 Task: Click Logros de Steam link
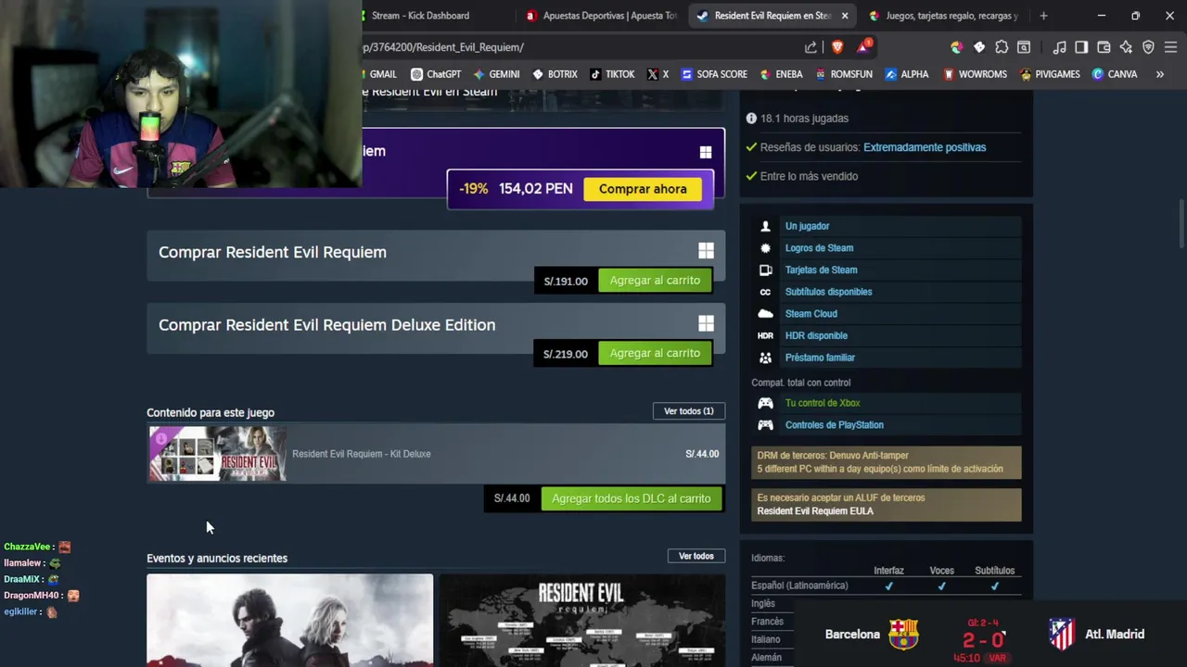(819, 248)
